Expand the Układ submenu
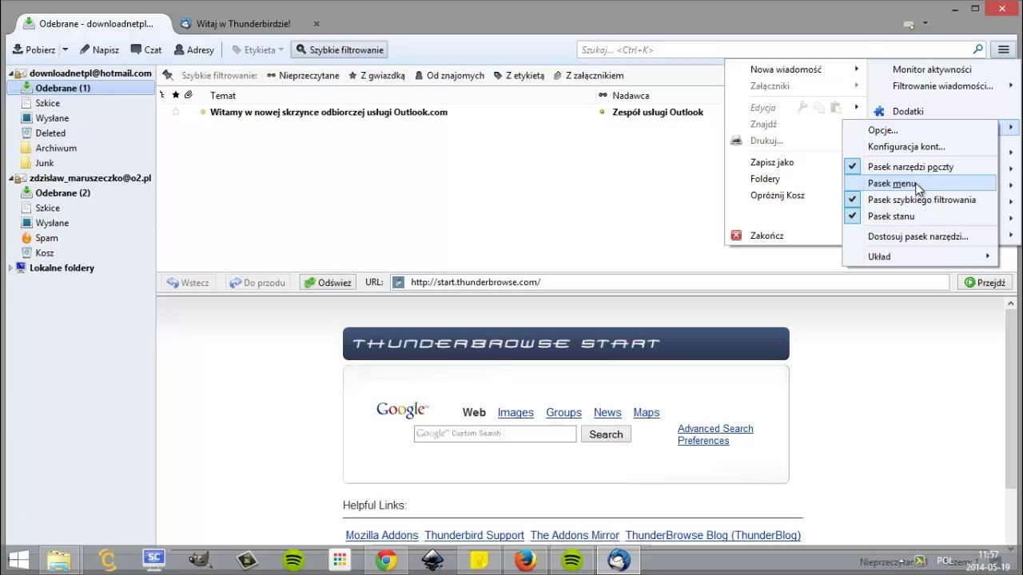Viewport: 1023px width, 575px height. point(920,256)
